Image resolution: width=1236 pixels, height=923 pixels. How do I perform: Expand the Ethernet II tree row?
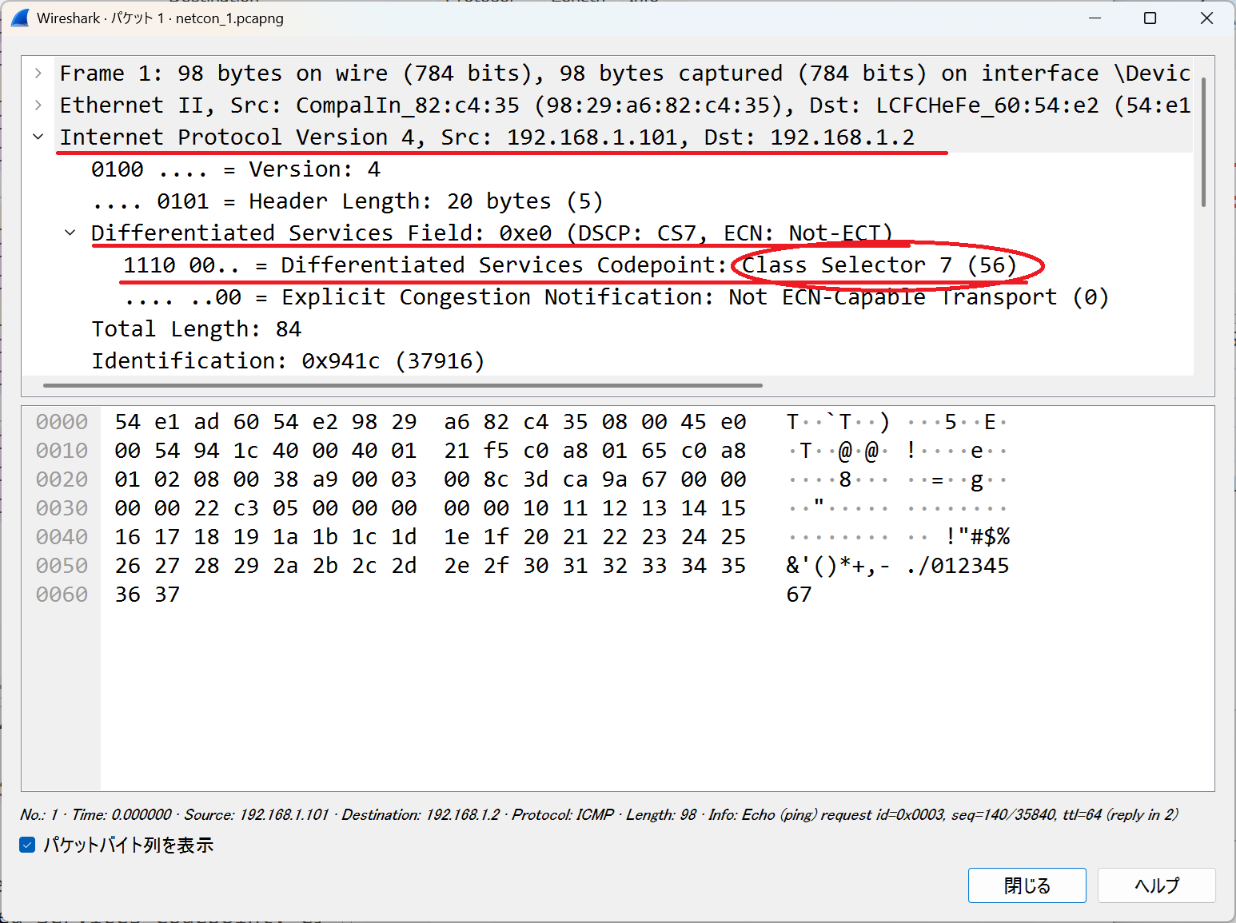[38, 105]
